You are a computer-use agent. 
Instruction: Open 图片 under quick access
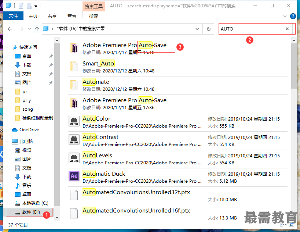click(x=27, y=82)
